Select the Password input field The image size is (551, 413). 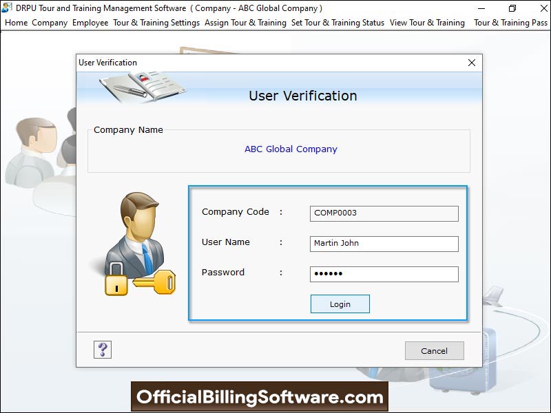click(384, 274)
